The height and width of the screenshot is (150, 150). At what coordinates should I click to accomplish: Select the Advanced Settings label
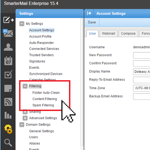tap(43, 118)
